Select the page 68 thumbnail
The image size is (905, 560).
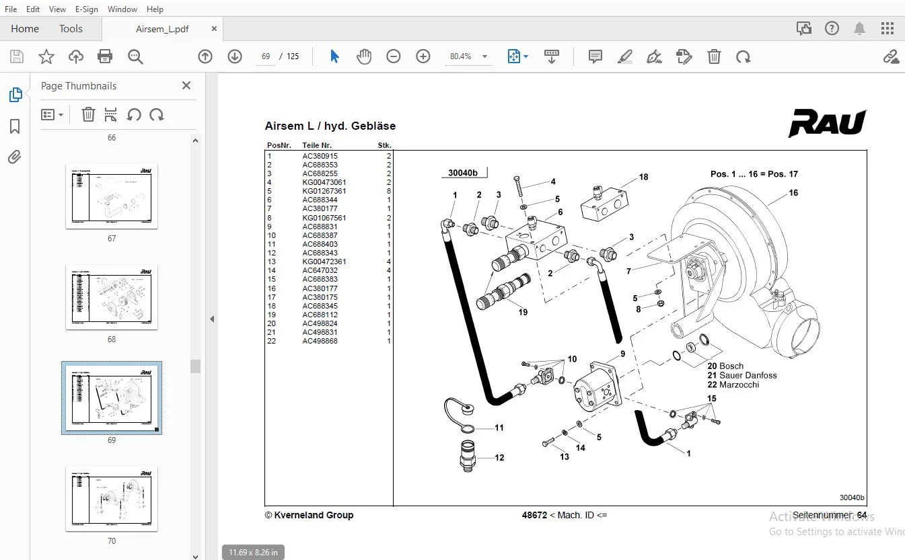tap(112, 297)
